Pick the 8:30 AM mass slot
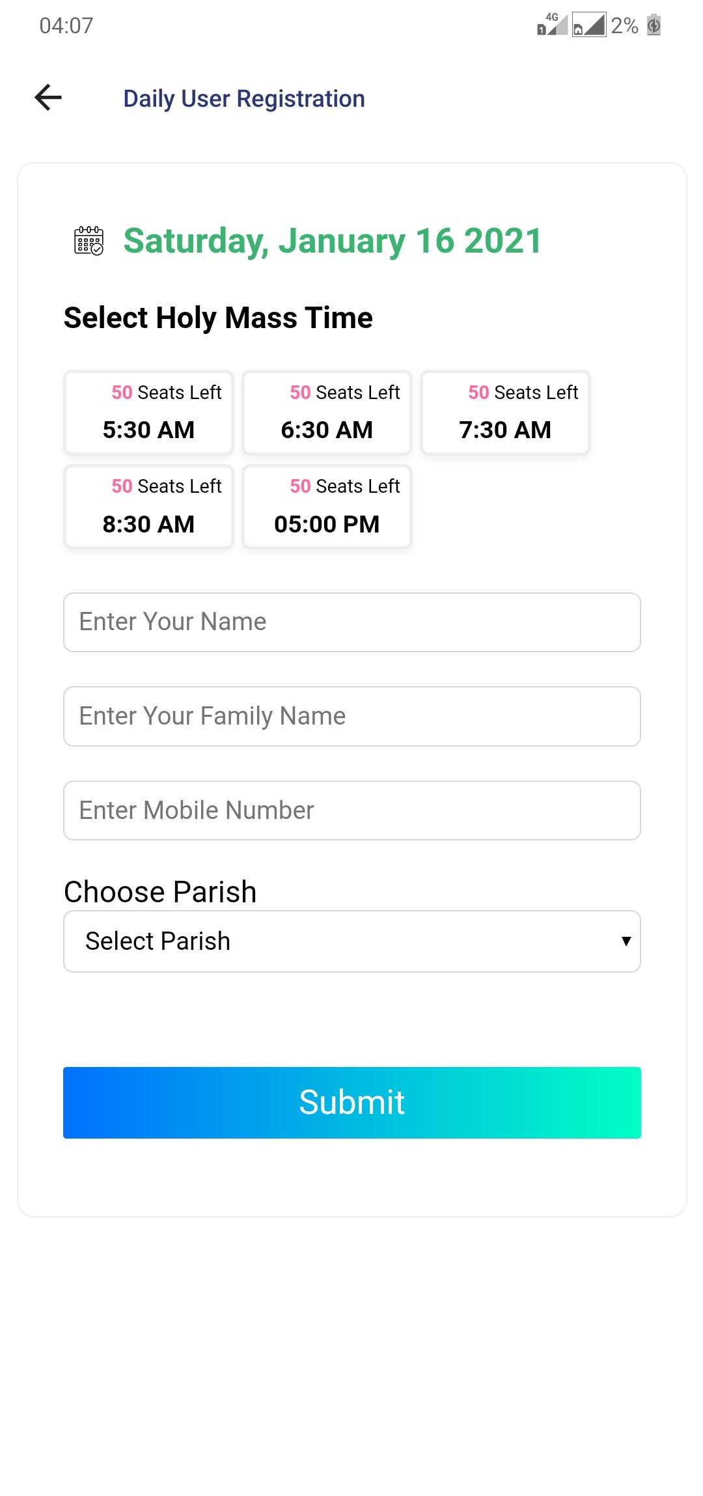Image resolution: width=703 pixels, height=1496 pixels. [x=148, y=507]
